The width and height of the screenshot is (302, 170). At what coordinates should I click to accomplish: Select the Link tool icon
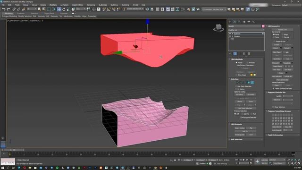pos(14,9)
